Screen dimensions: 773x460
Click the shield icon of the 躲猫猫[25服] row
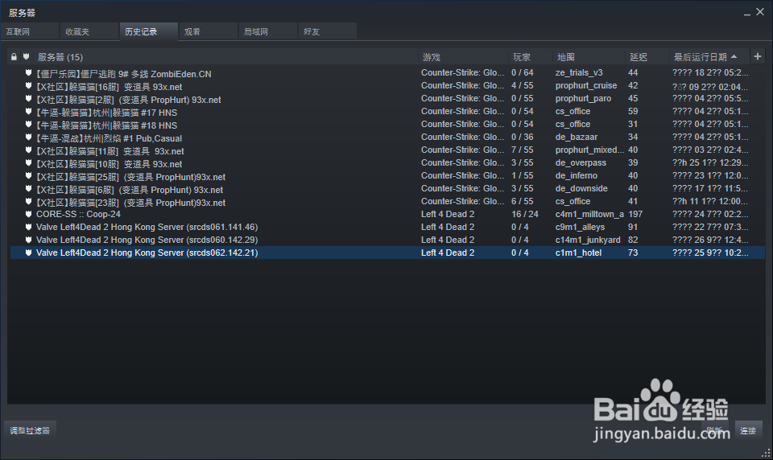[29, 175]
